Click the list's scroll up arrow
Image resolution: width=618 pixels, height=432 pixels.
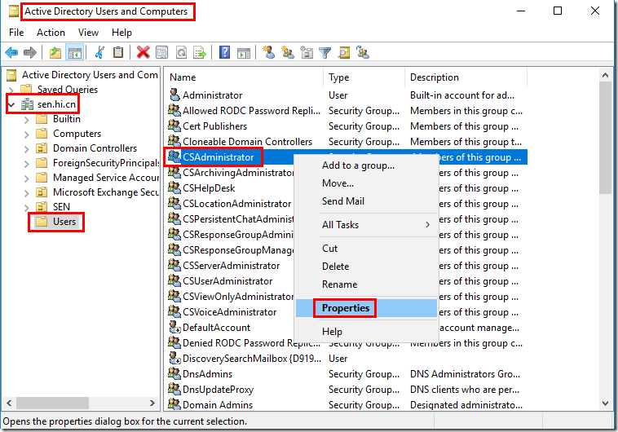pos(606,75)
